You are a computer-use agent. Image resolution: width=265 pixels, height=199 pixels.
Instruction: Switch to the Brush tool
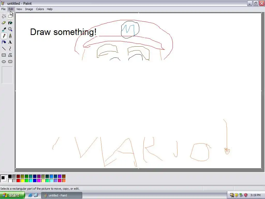(10, 36)
